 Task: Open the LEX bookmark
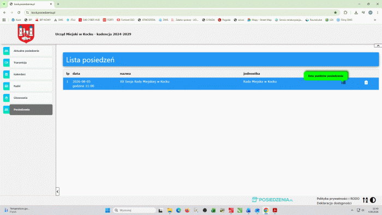pos(330,20)
